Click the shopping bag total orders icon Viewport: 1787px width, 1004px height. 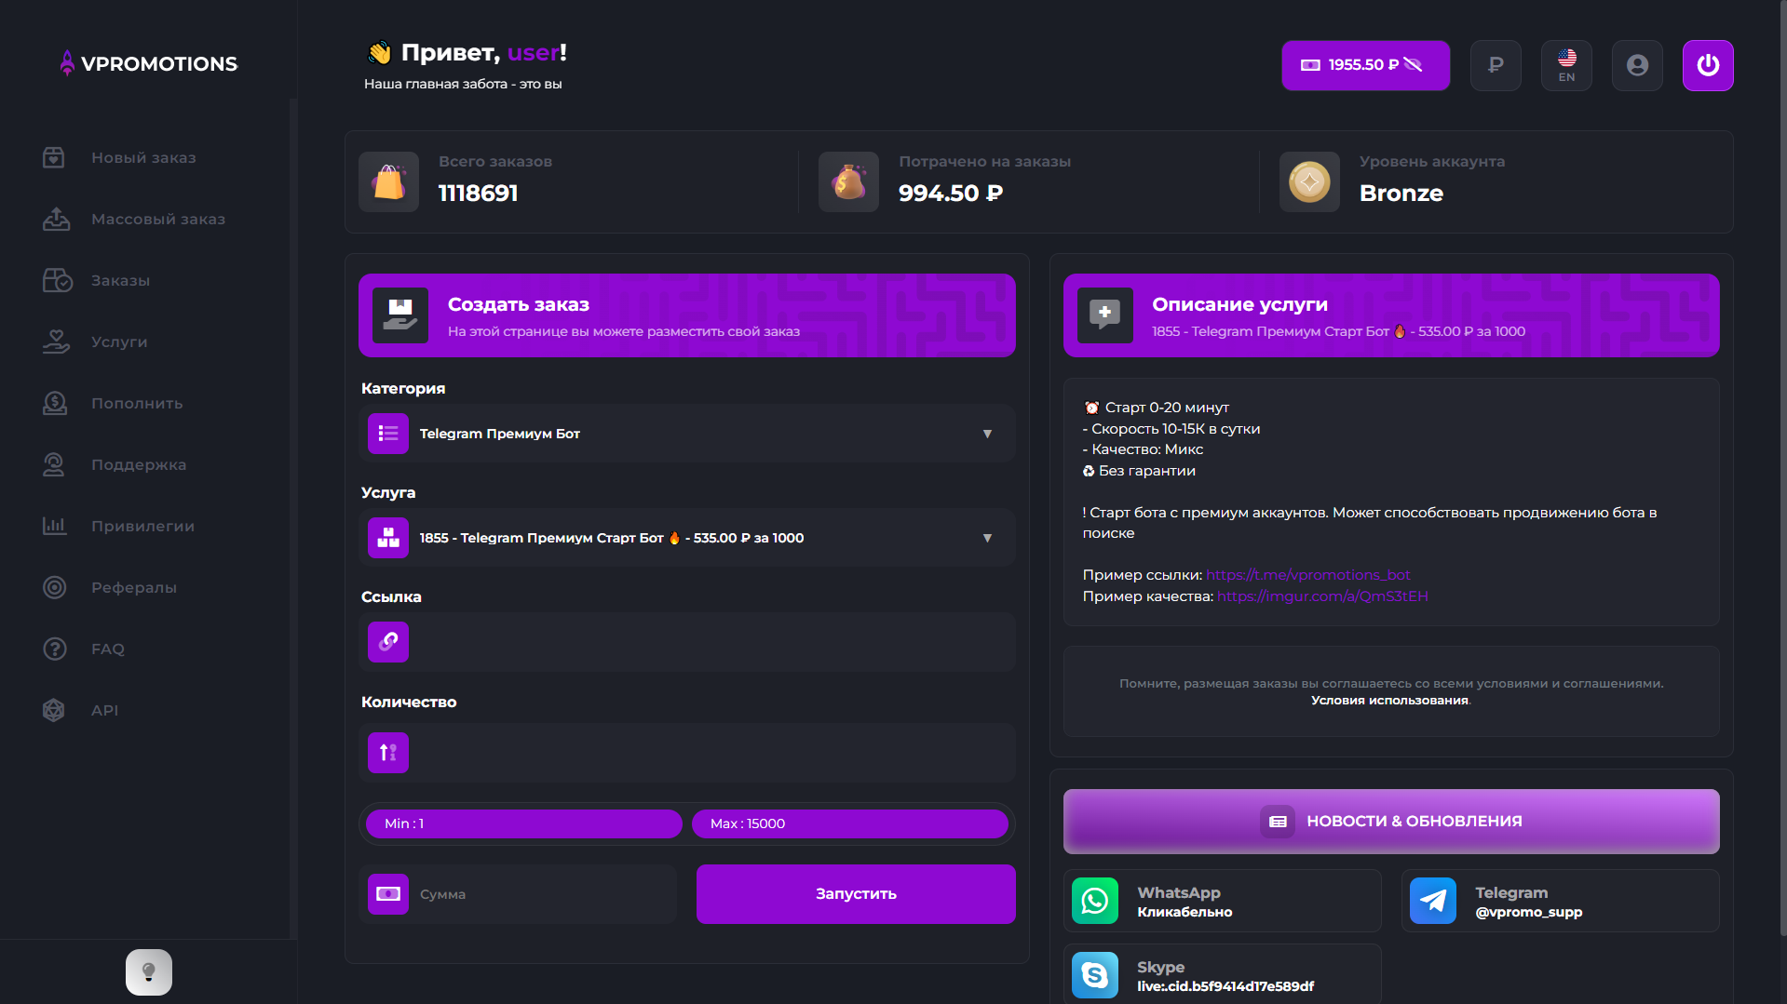pos(388,181)
